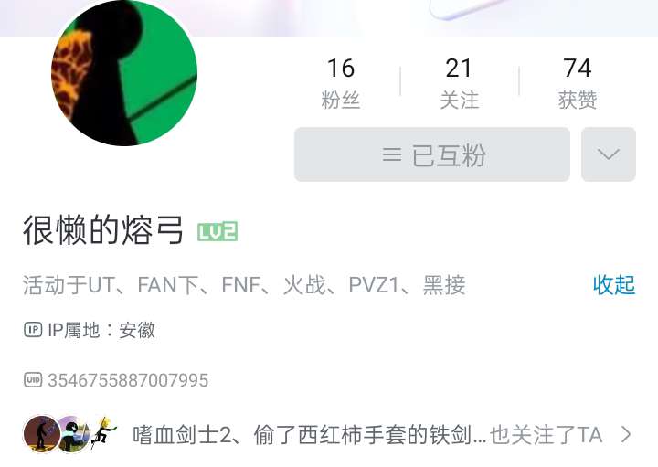Open the third stick figure follower avatar
The width and height of the screenshot is (658, 467).
coord(102,434)
